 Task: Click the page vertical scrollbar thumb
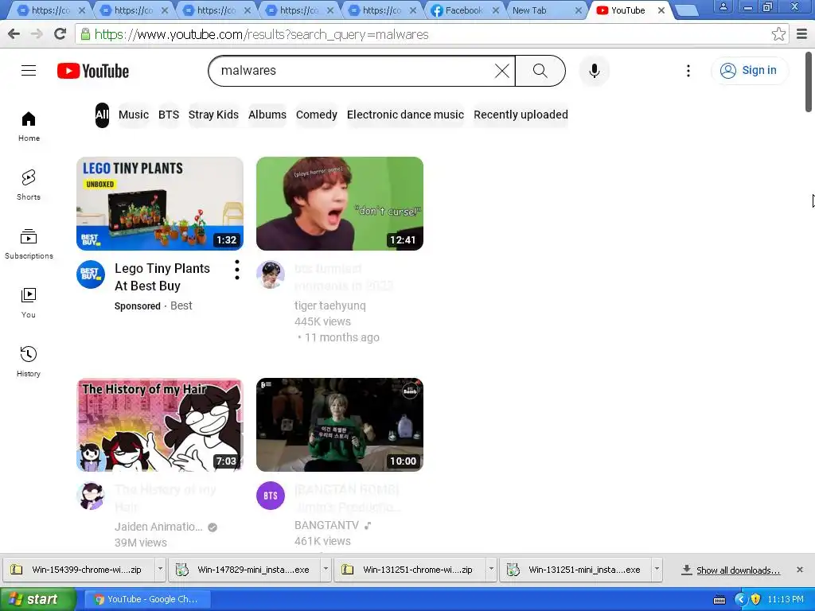(809, 82)
